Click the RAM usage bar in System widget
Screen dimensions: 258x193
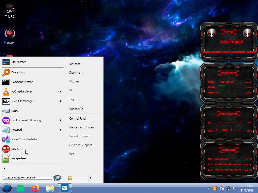222,86
